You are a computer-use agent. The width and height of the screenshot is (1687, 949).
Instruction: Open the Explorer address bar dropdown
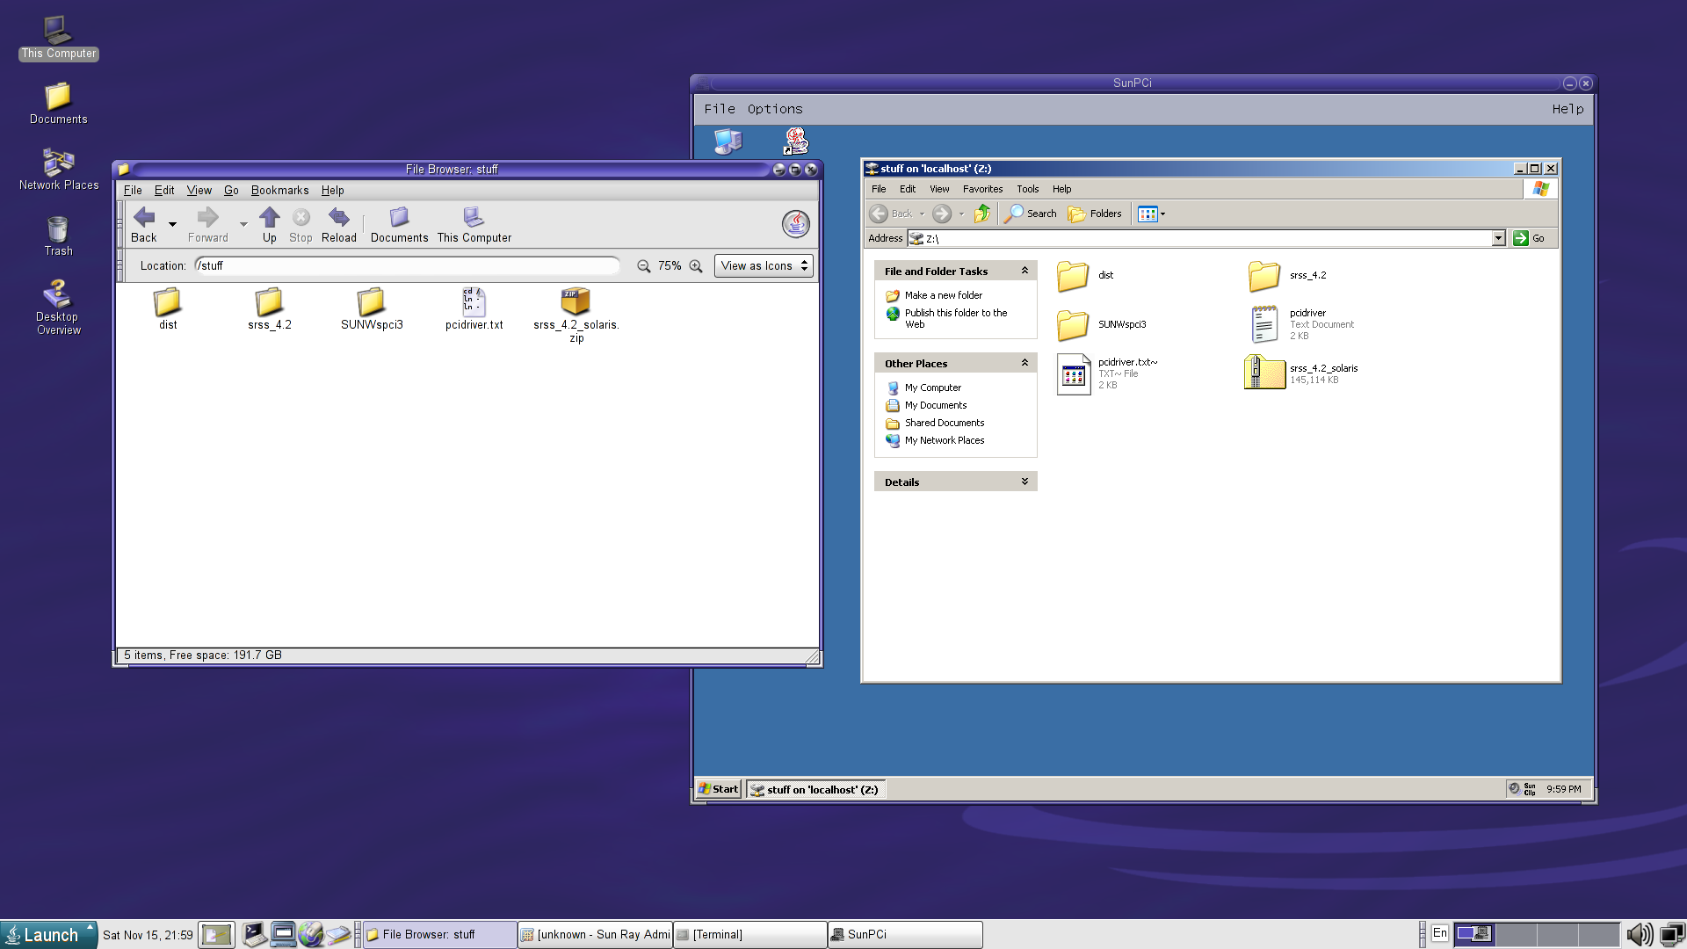tap(1498, 238)
